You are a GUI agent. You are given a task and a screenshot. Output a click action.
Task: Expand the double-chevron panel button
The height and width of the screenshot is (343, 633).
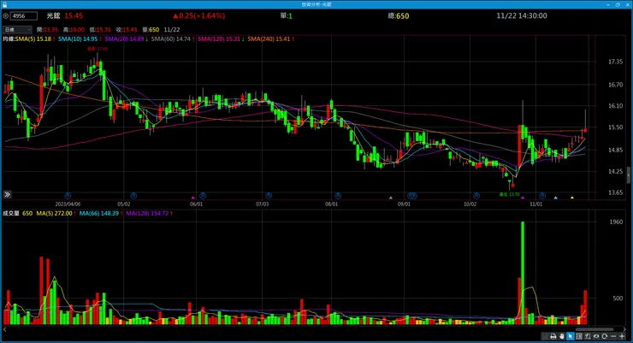(7, 194)
